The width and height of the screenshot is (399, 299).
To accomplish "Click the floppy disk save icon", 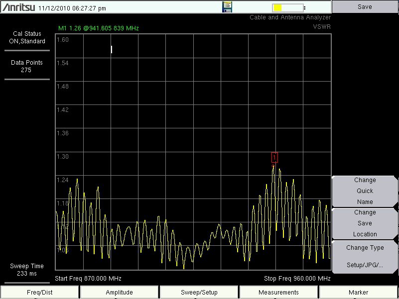I will pos(227,7).
